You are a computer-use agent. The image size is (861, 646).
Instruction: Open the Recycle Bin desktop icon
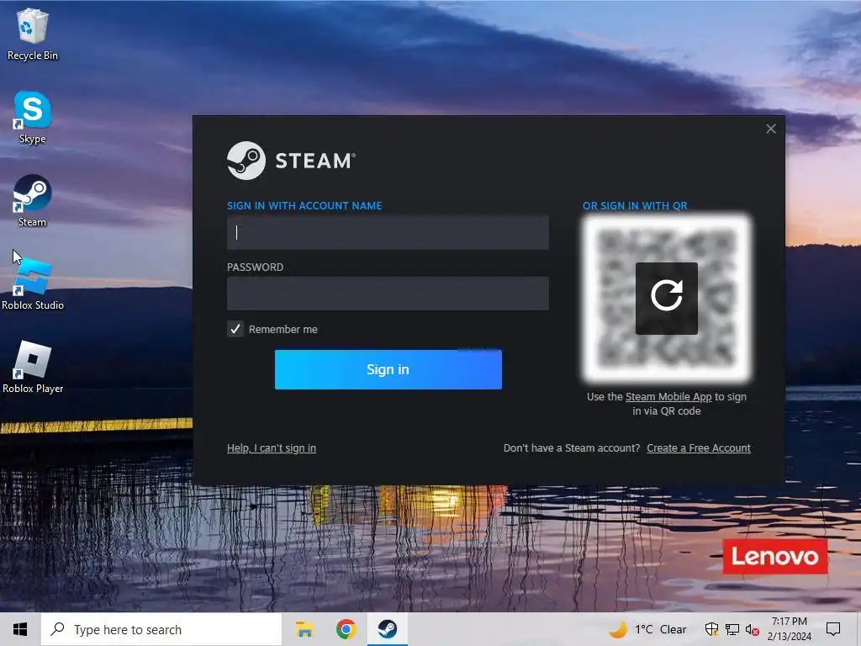[33, 34]
